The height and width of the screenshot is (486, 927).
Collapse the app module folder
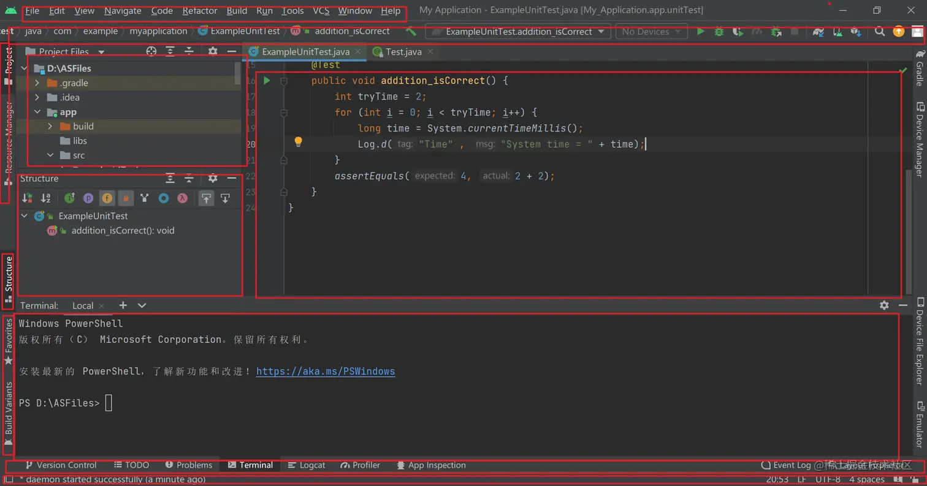[x=37, y=112]
